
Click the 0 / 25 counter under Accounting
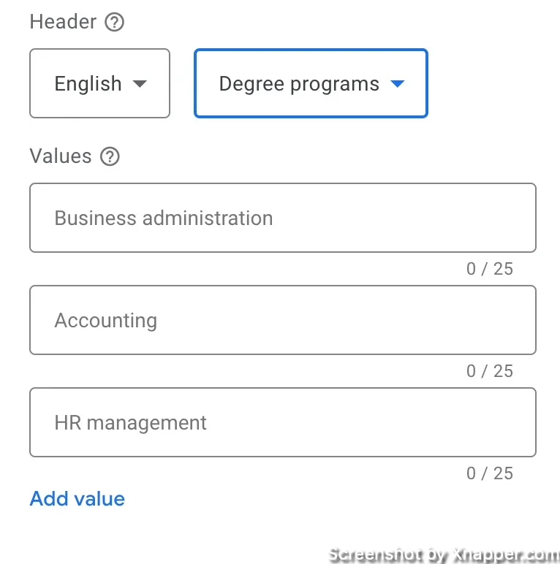click(x=490, y=371)
